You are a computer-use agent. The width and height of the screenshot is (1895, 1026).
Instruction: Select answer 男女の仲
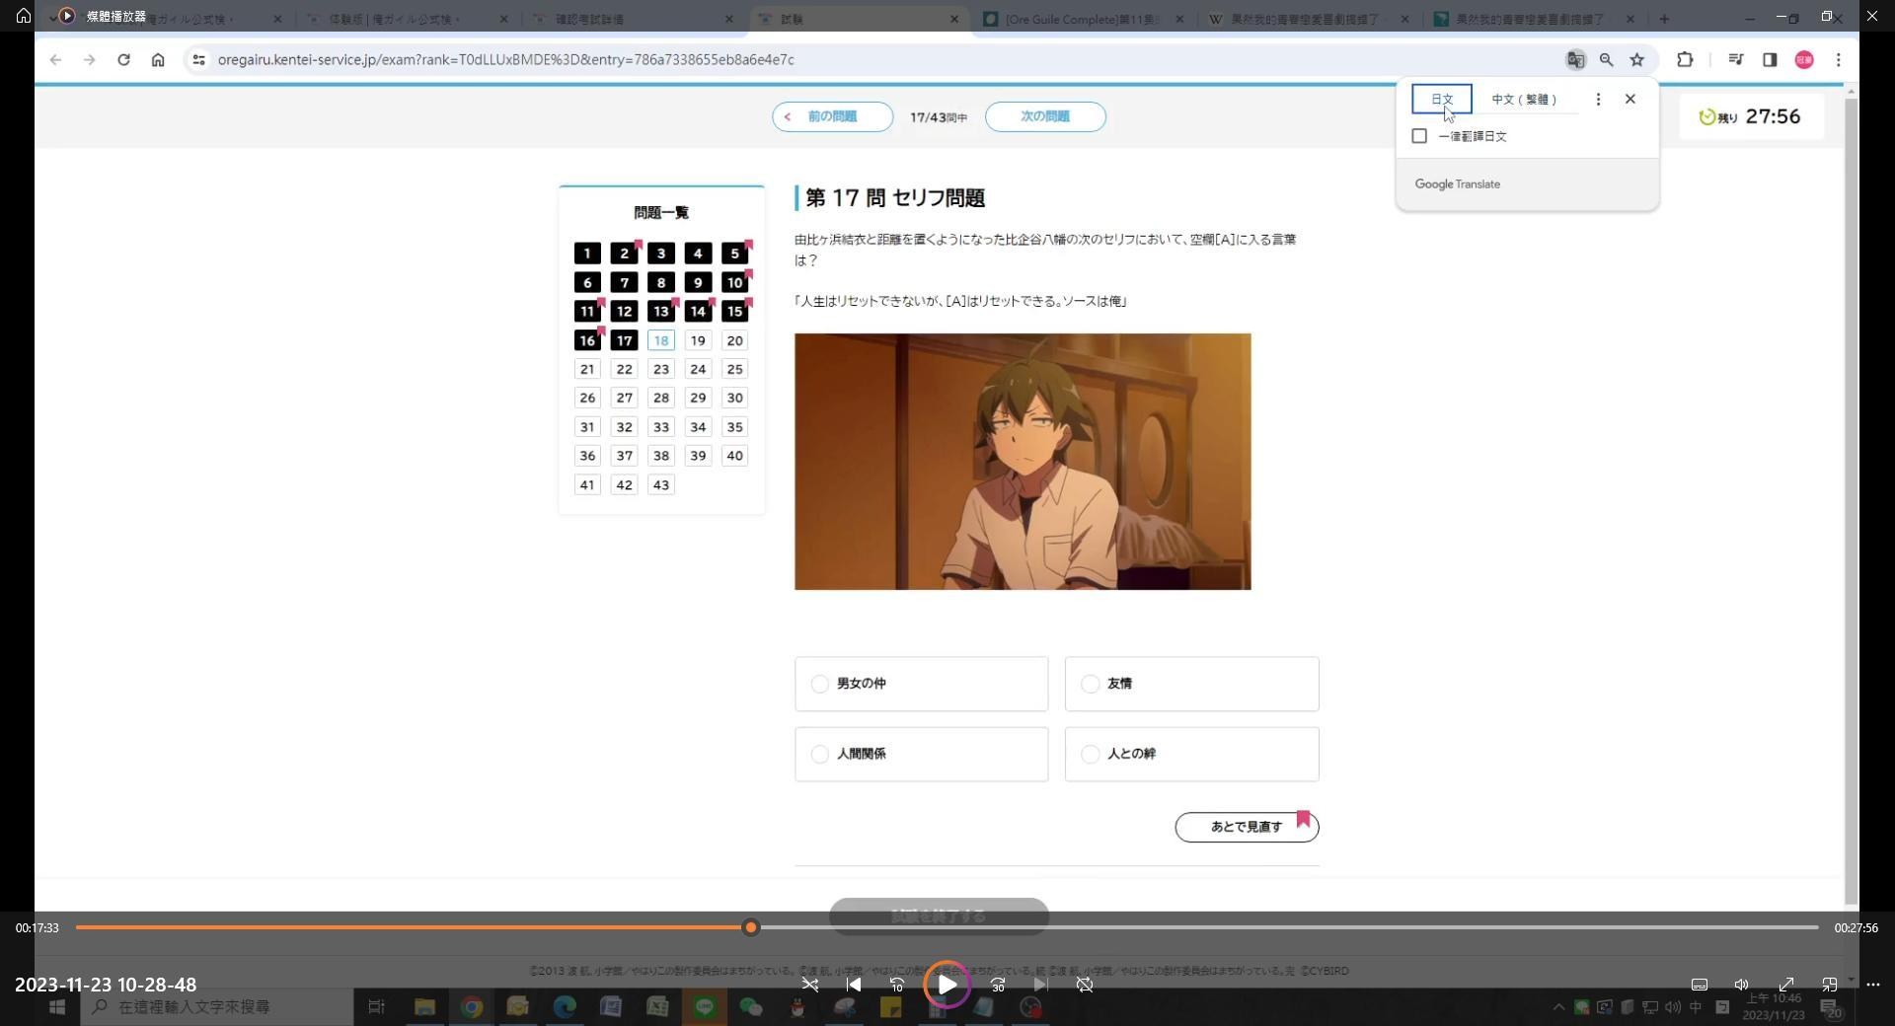tap(921, 684)
